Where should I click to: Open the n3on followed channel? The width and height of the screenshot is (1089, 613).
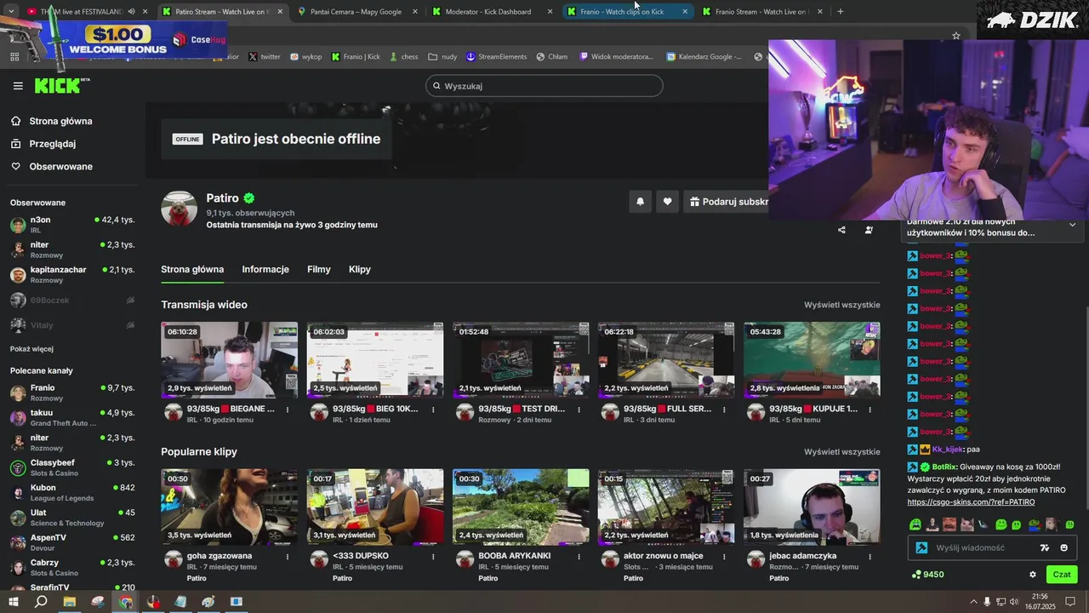click(x=72, y=225)
